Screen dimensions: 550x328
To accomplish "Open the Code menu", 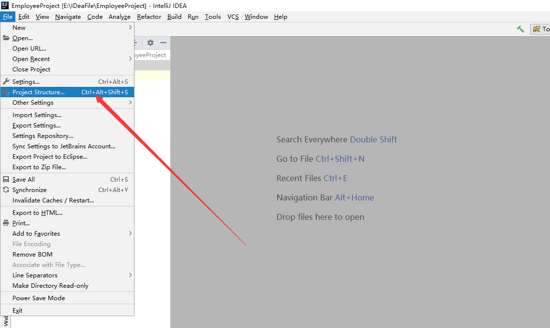I will [x=95, y=16].
